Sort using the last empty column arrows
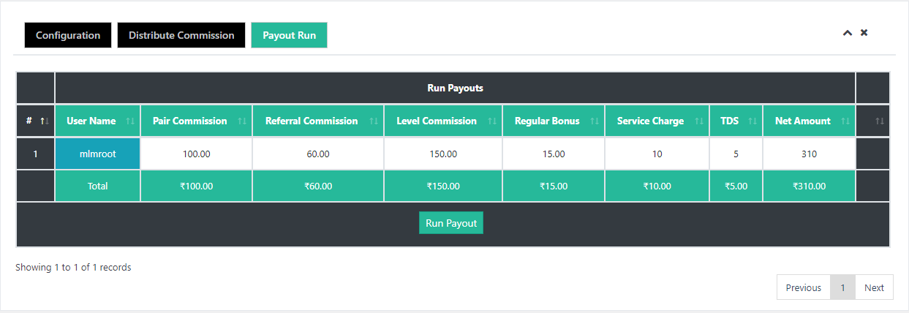Screen dimensions: 909x313 (880, 121)
